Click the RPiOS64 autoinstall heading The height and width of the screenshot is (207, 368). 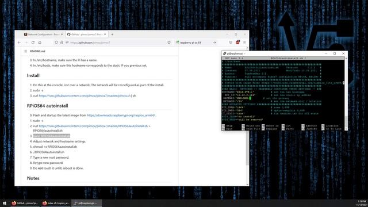pos(47,106)
